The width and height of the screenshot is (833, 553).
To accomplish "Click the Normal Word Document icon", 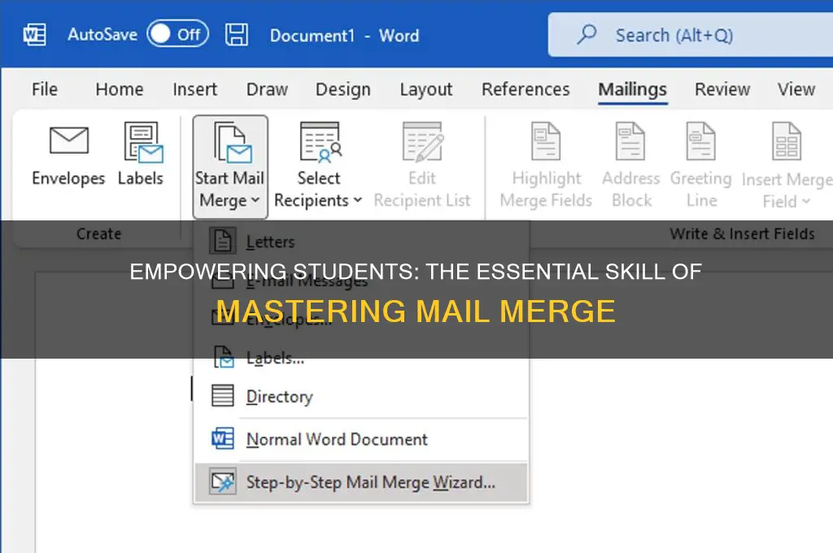I will click(x=223, y=439).
